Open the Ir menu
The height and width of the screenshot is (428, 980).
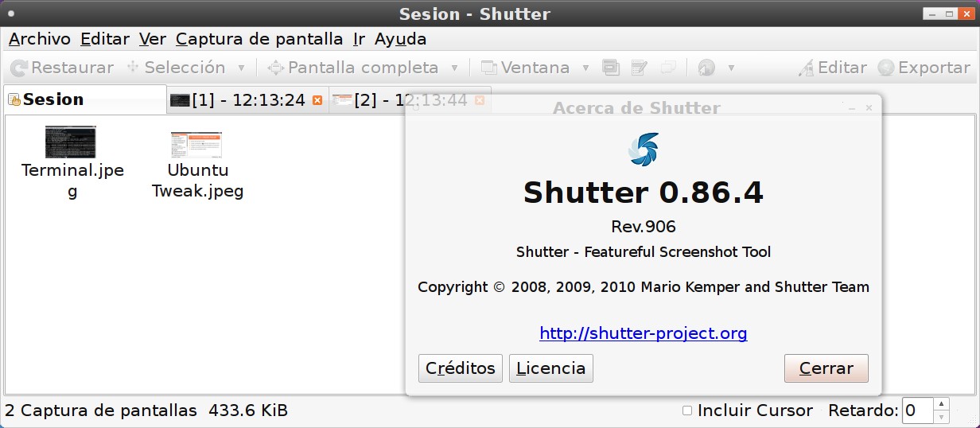(x=359, y=39)
